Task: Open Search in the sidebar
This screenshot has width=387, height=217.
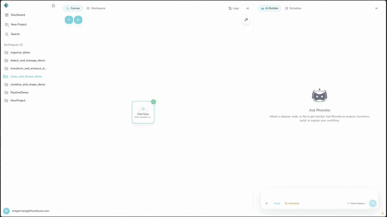Action: point(15,34)
